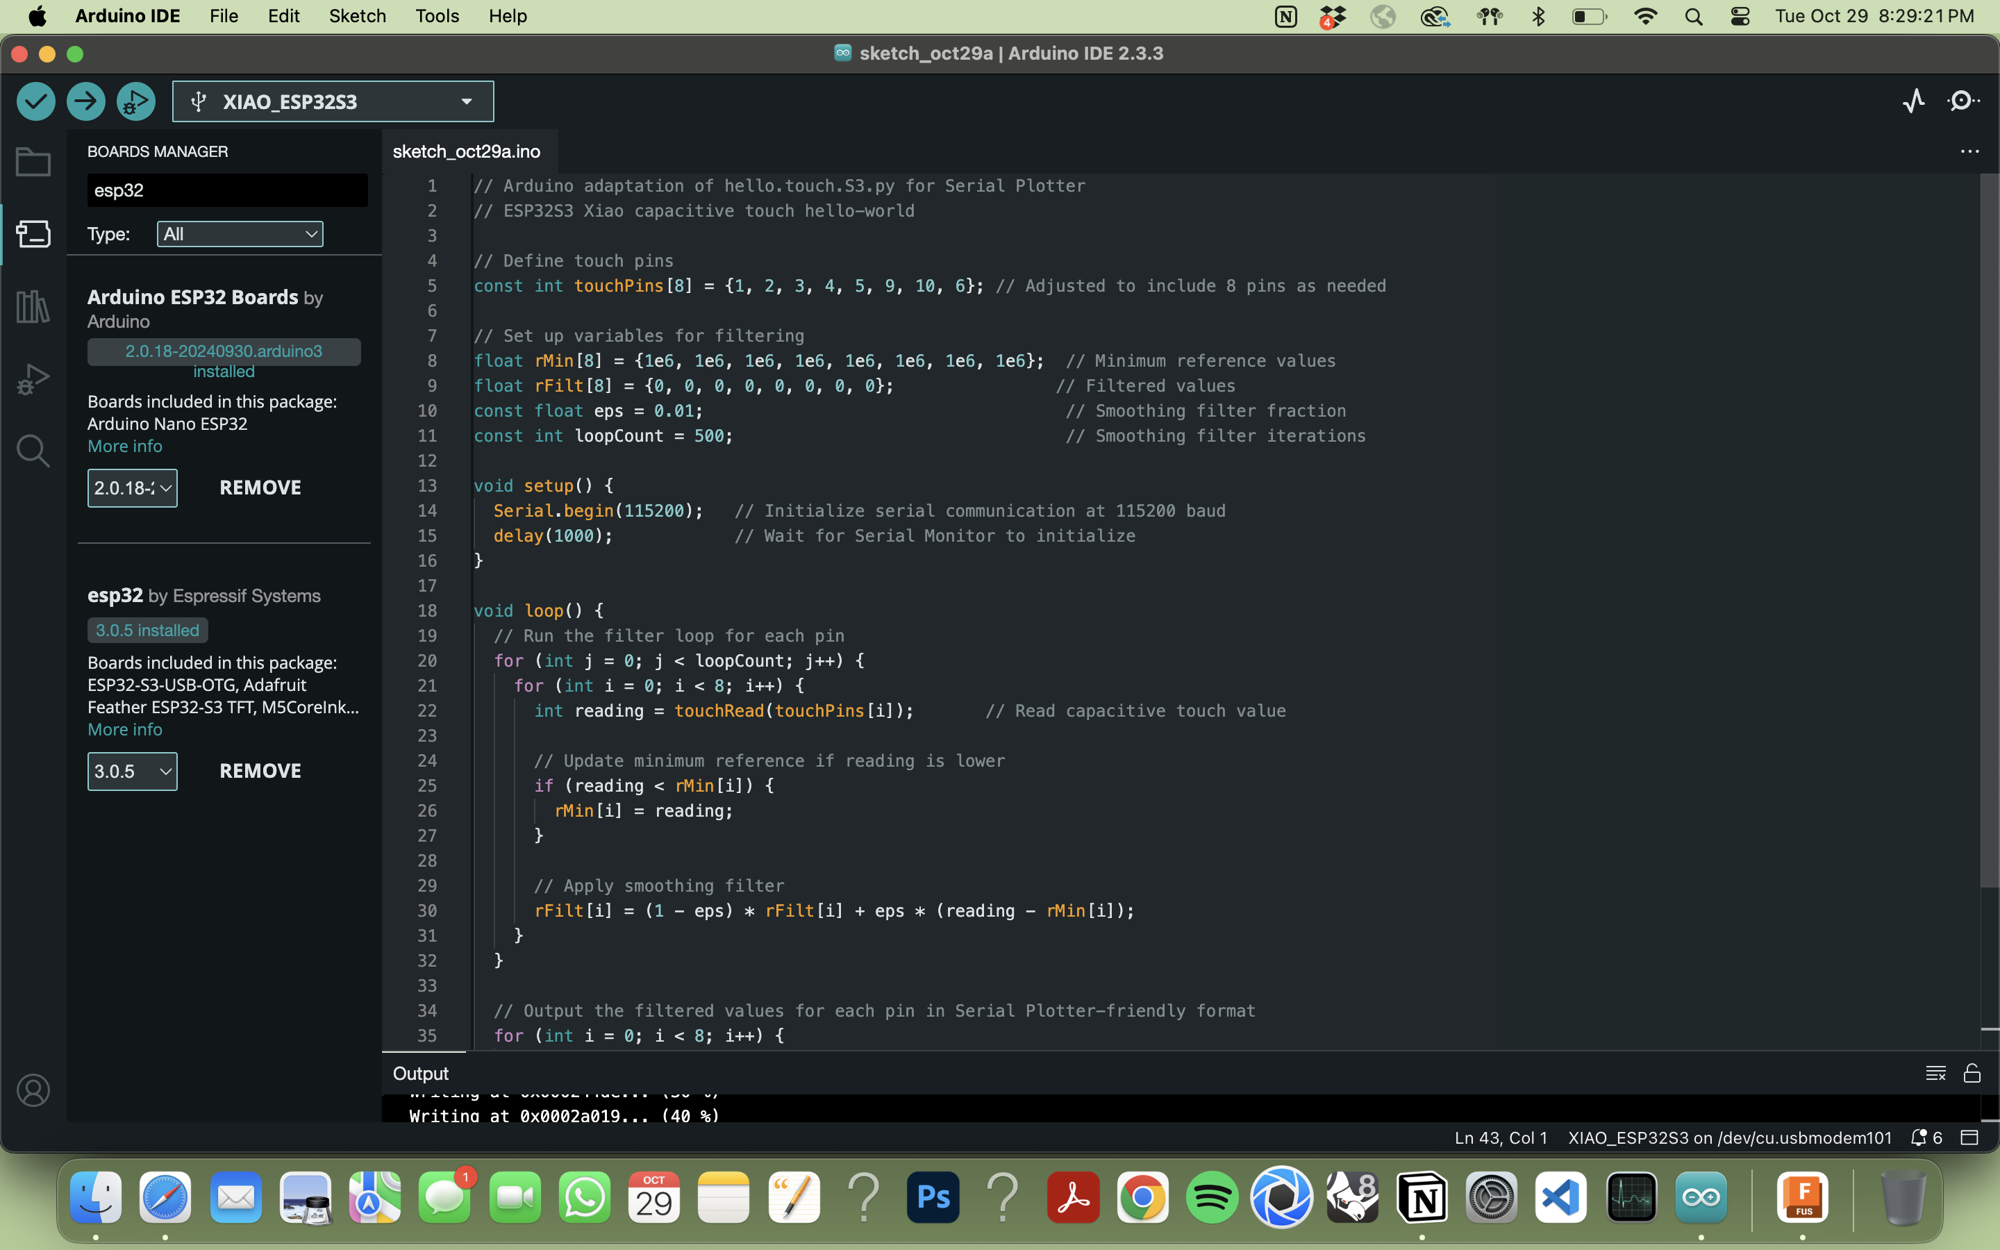The image size is (2000, 1250).
Task: Open the Tools menu
Action: (437, 17)
